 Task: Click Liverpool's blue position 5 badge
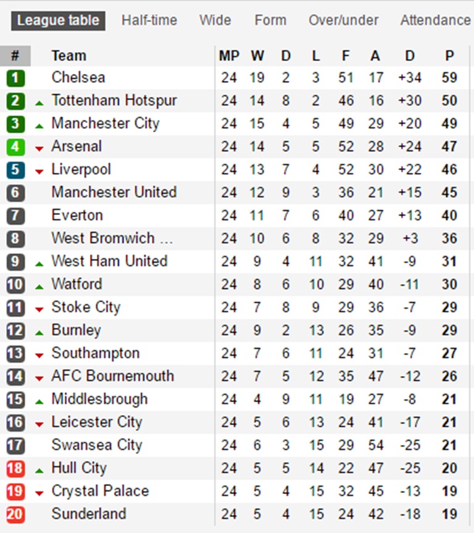pyautogui.click(x=15, y=170)
